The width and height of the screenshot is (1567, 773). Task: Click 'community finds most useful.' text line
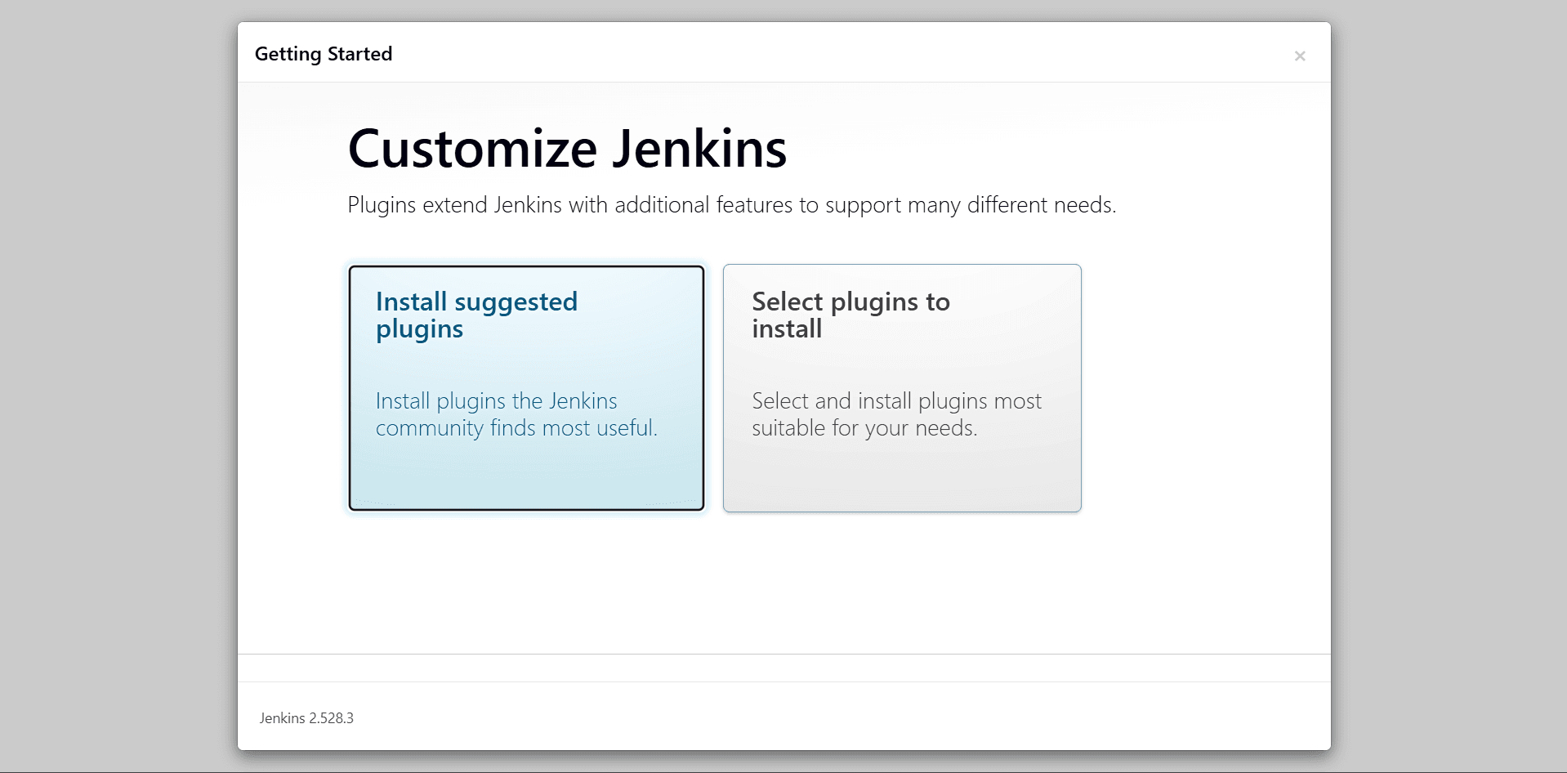pos(516,428)
